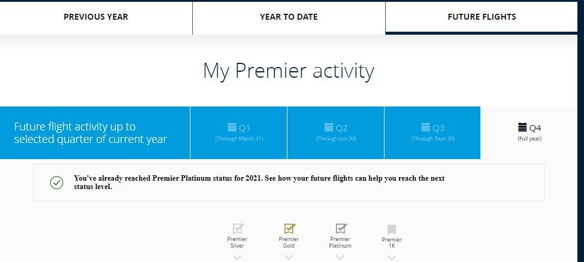
Task: Expand the chevron under Premier Platinum
Action: point(340,257)
